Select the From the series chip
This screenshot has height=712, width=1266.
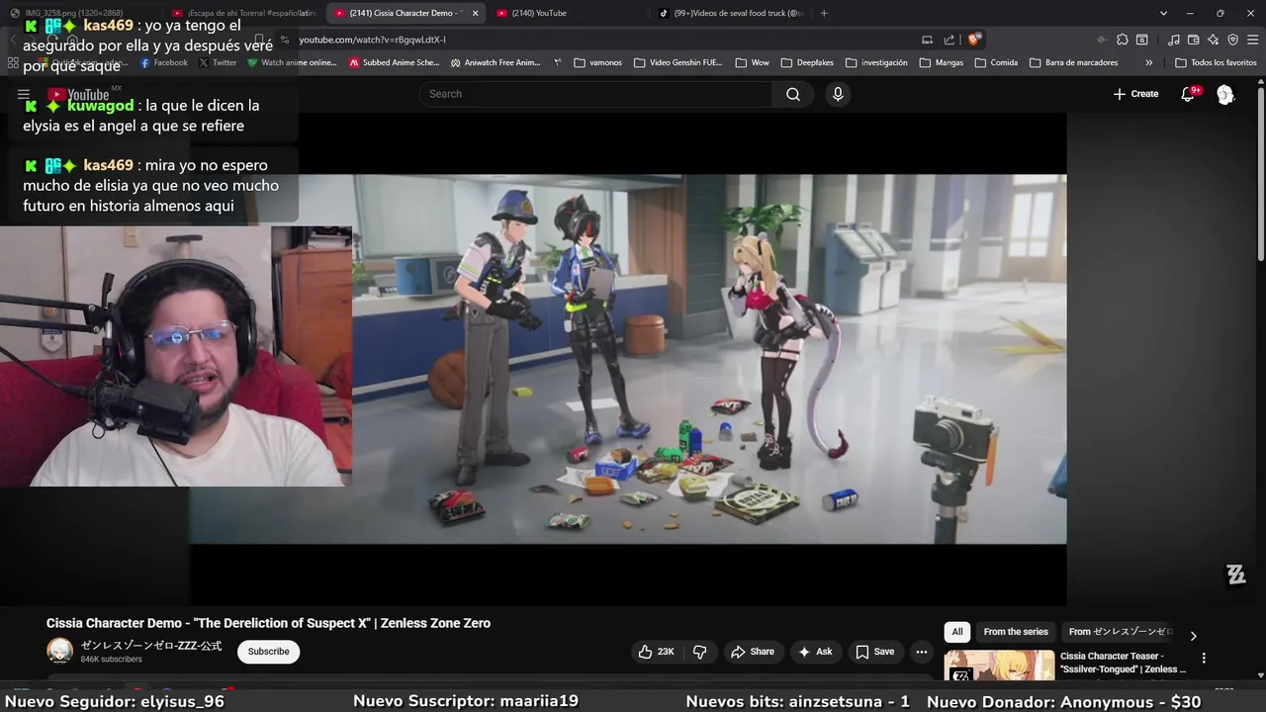(x=1016, y=632)
